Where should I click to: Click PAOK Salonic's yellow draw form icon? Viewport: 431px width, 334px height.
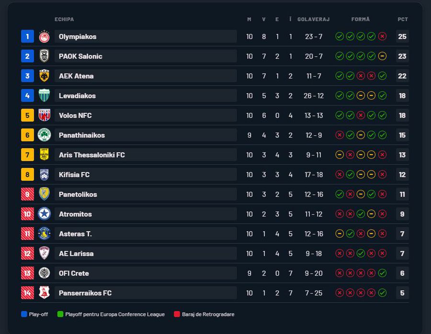[x=382, y=56]
